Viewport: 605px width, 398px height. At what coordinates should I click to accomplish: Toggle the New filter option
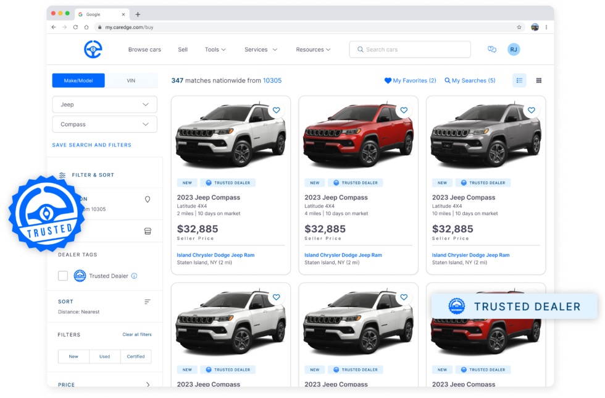pyautogui.click(x=73, y=357)
